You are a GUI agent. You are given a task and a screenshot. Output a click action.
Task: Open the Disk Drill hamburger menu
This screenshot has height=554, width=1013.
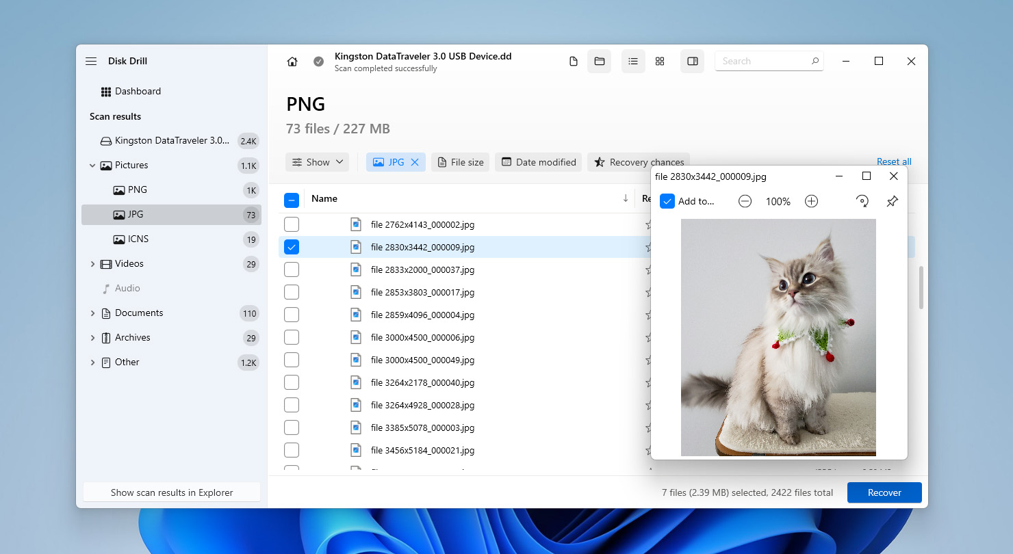(90, 61)
